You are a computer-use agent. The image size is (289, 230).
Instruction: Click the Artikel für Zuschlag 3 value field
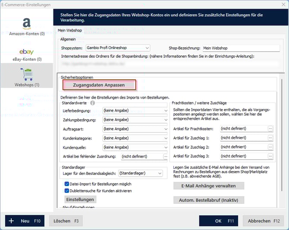(244, 156)
